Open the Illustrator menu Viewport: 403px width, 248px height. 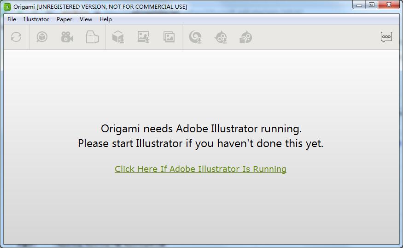point(36,19)
